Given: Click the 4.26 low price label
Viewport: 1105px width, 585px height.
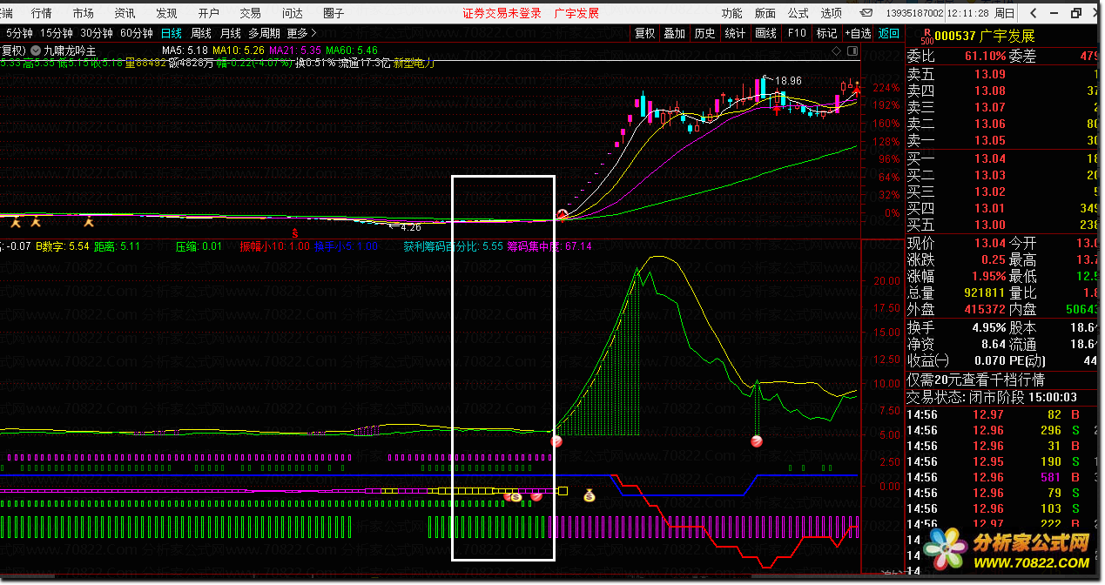Looking at the screenshot, I should point(411,228).
